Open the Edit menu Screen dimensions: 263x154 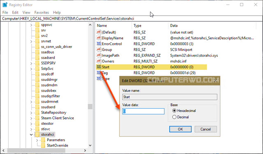click(x=15, y=12)
